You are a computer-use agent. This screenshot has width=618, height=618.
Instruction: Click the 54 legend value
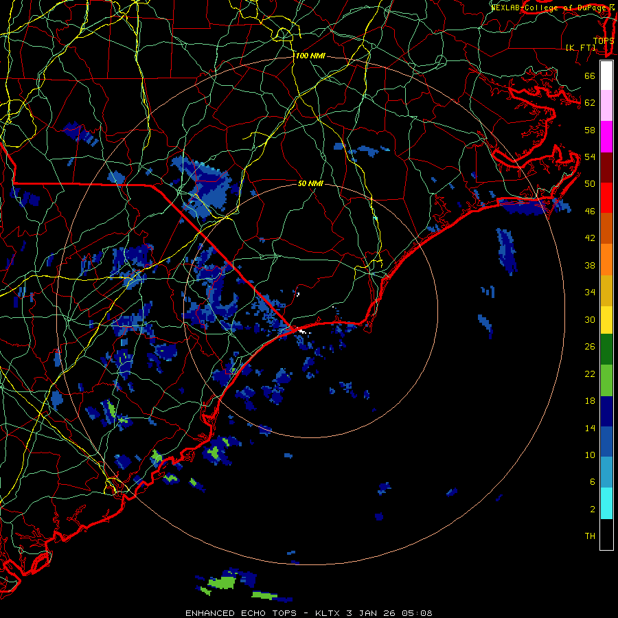click(590, 157)
